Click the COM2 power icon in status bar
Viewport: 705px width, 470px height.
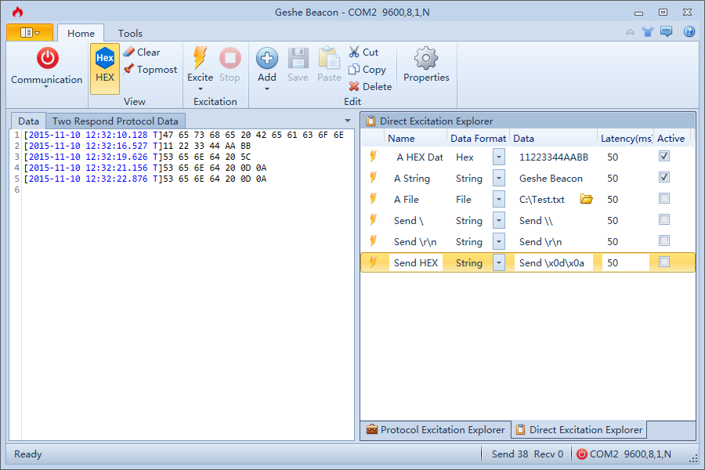coord(582,454)
